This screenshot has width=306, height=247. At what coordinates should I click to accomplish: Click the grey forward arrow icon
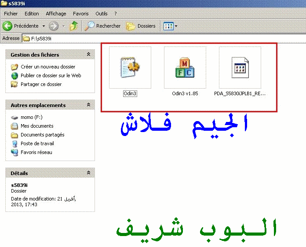54,26
